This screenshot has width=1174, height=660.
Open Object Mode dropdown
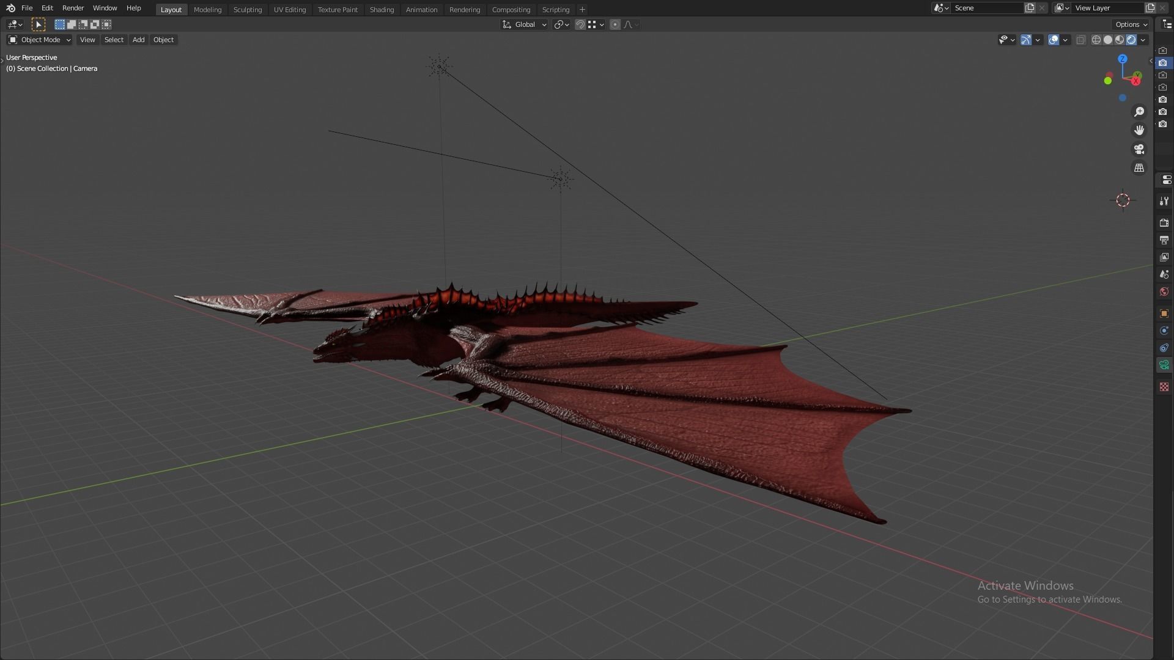(39, 40)
